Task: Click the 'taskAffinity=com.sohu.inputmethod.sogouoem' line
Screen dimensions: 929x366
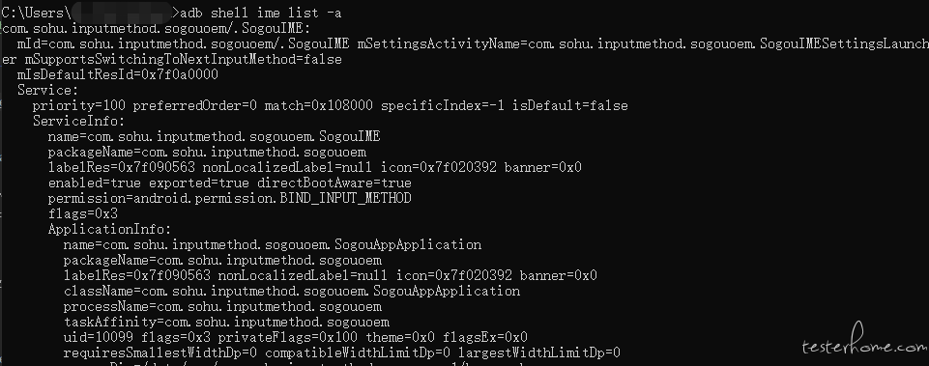Action: [226, 323]
